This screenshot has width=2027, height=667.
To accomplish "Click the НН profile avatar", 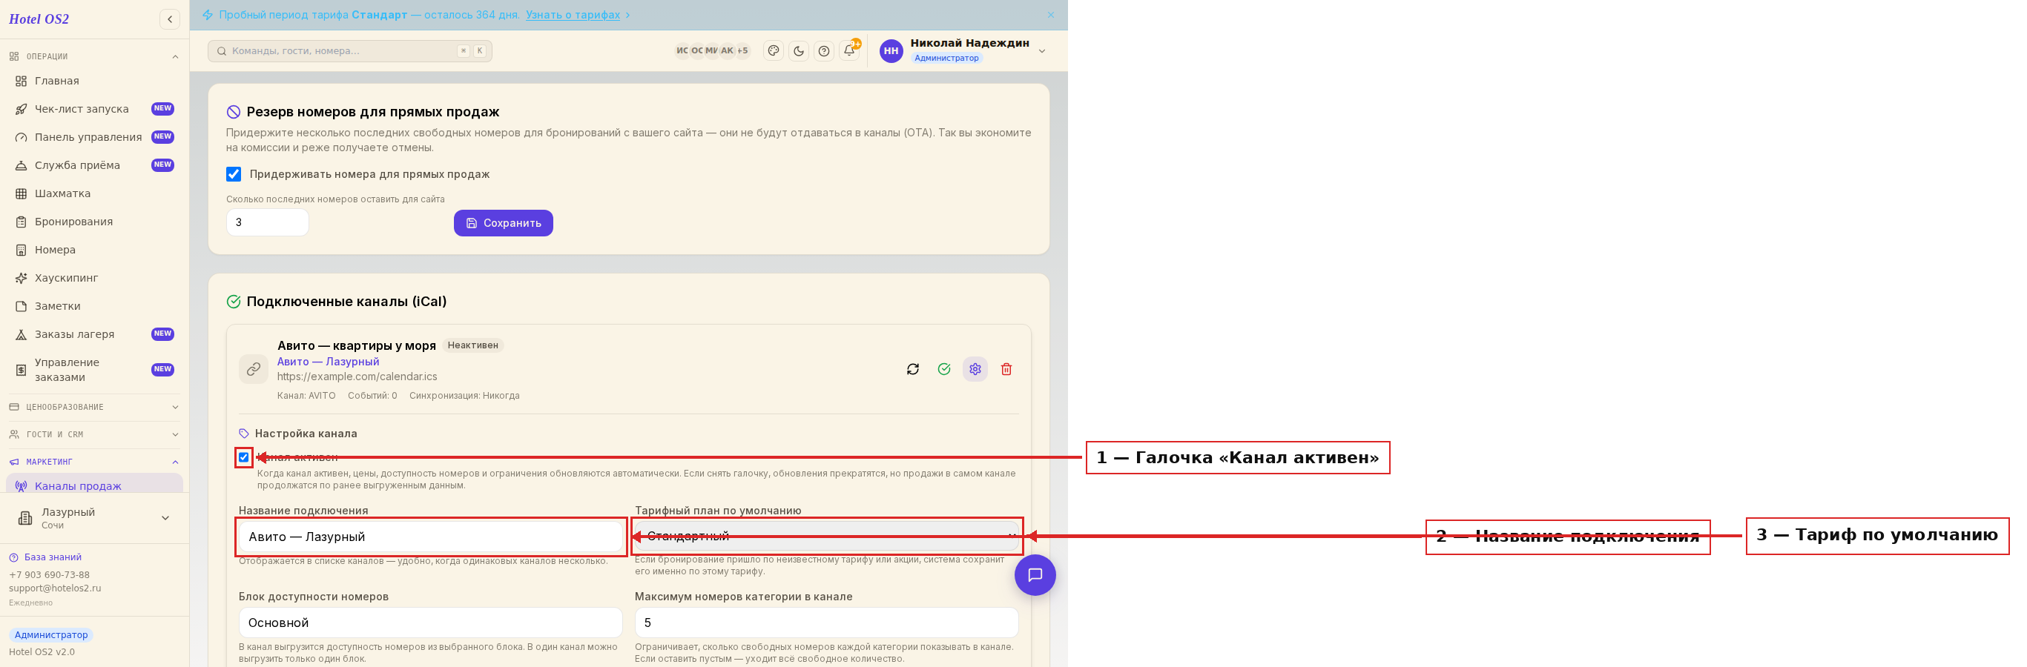I will 891,51.
